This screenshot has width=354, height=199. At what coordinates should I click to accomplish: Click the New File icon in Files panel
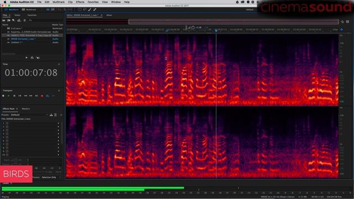(13, 20)
